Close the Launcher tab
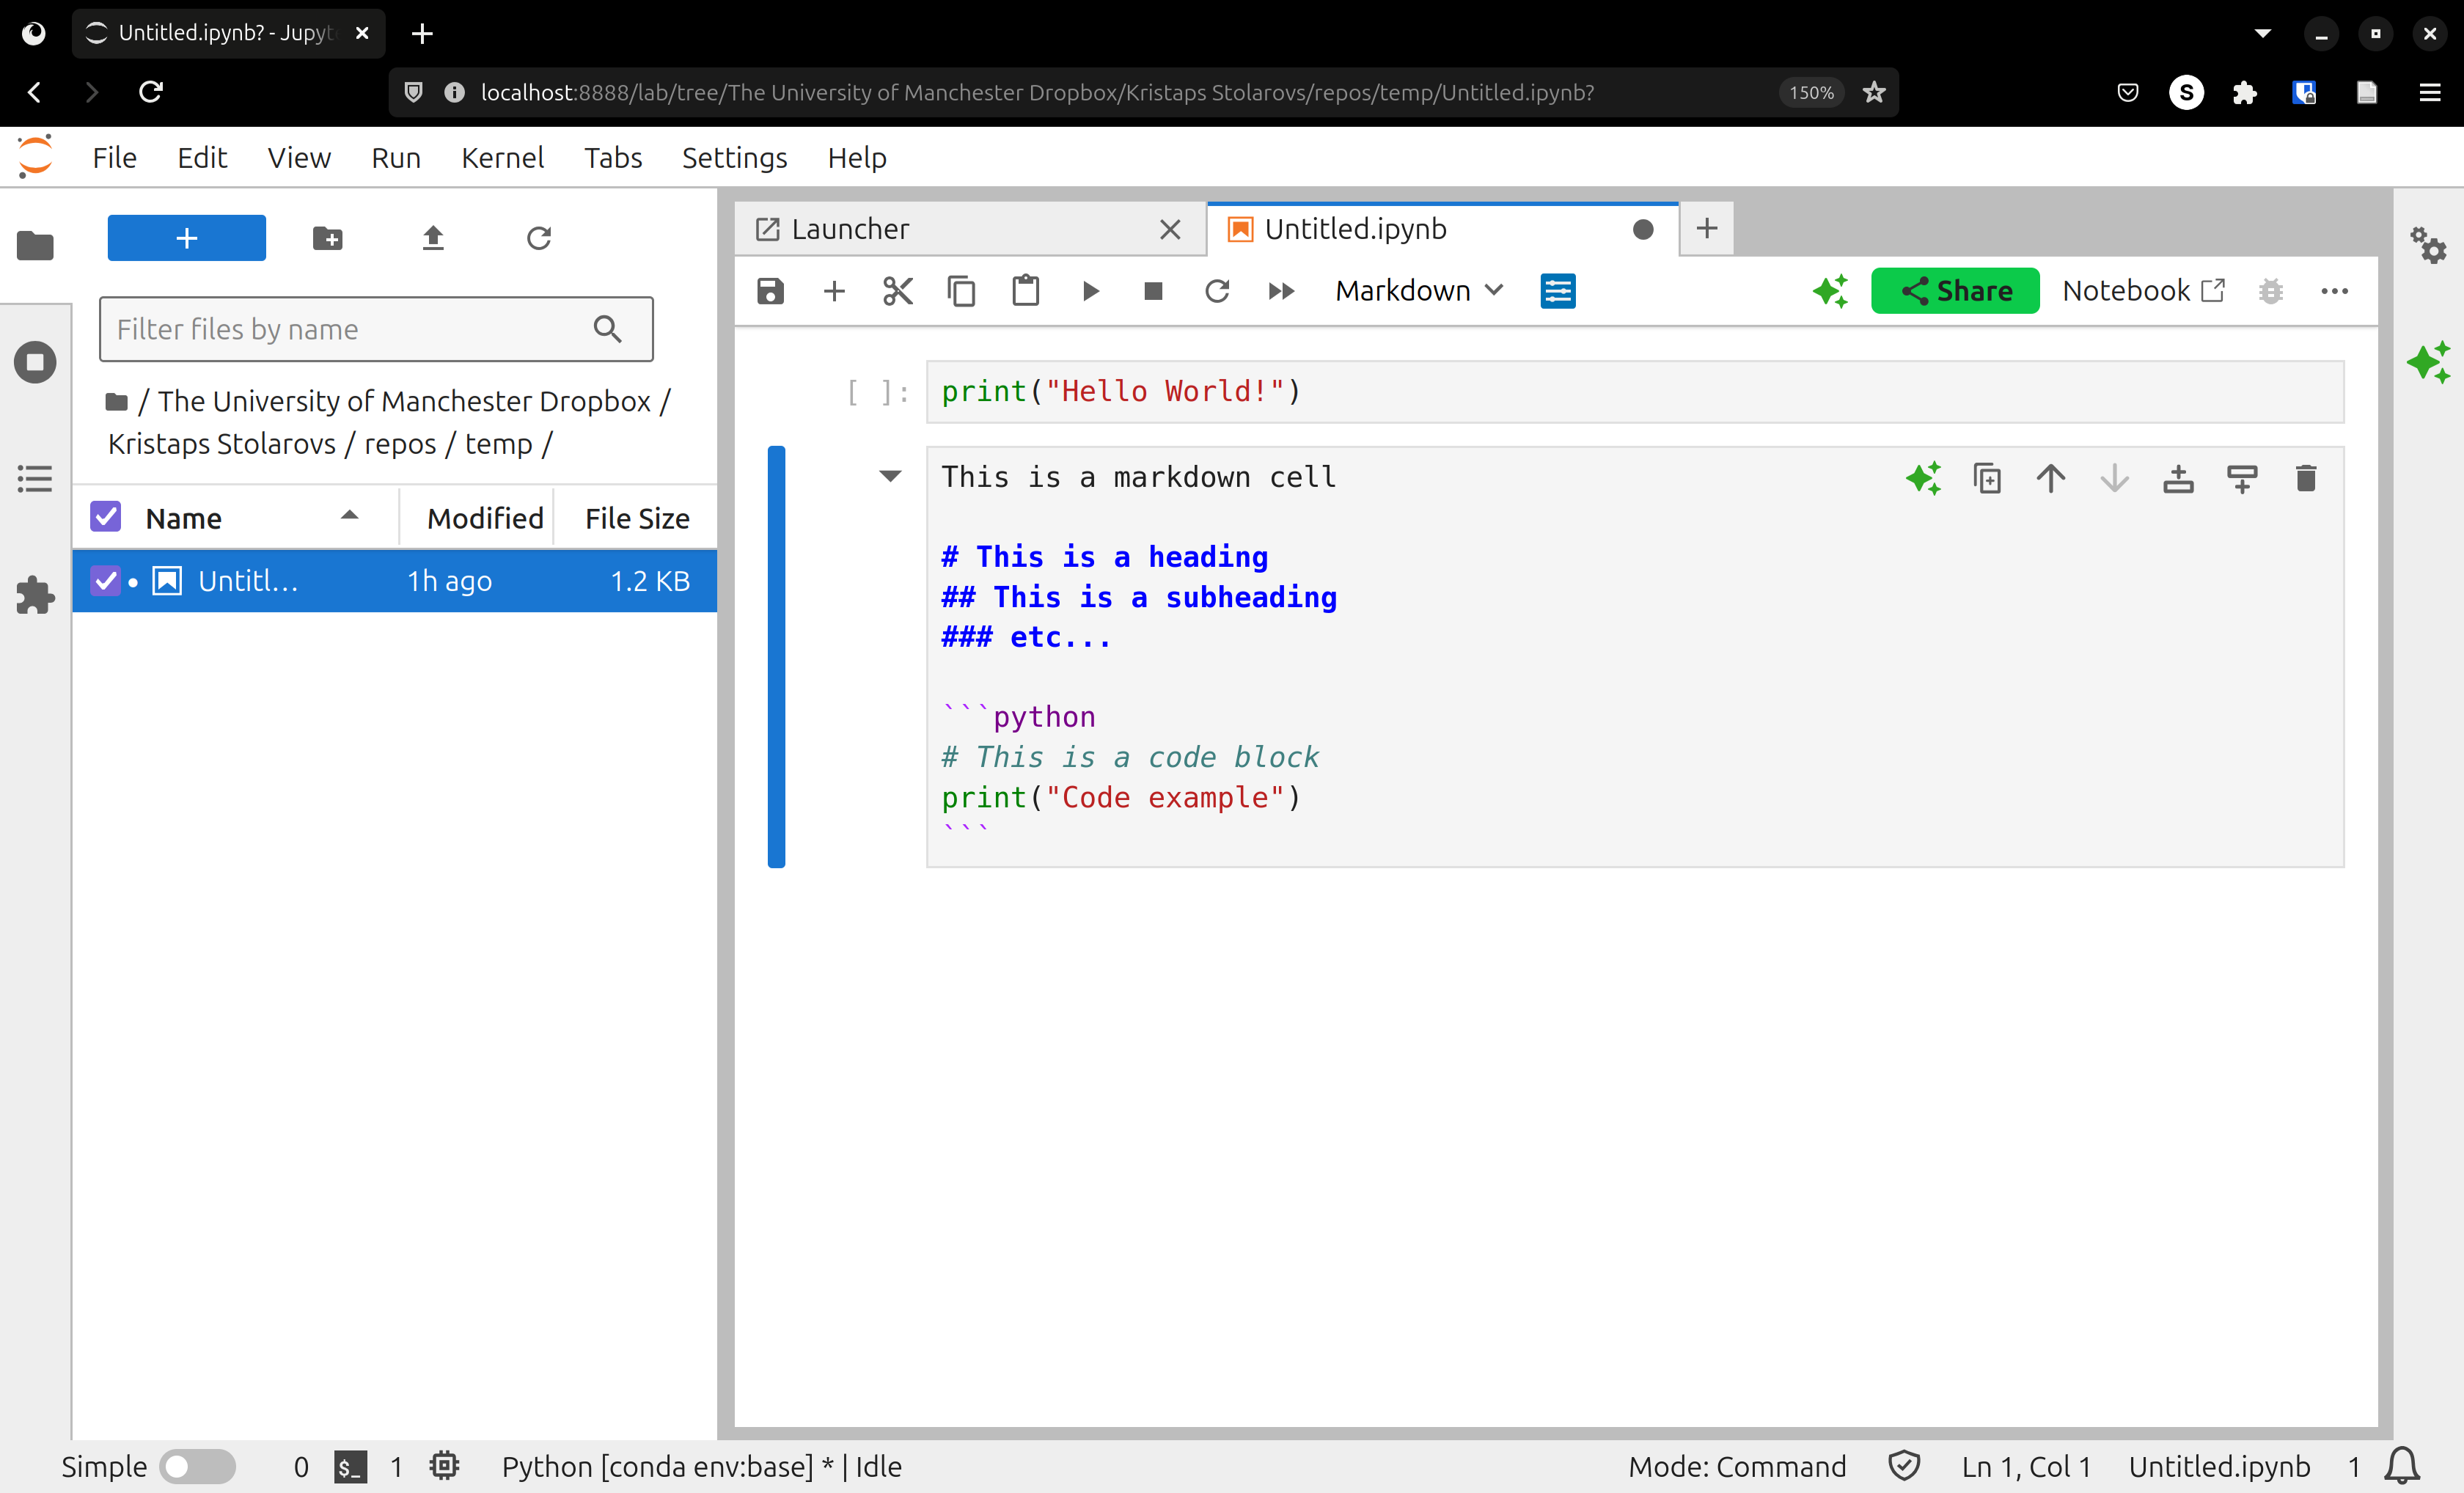Image resolution: width=2464 pixels, height=1493 pixels. pos(1170,229)
